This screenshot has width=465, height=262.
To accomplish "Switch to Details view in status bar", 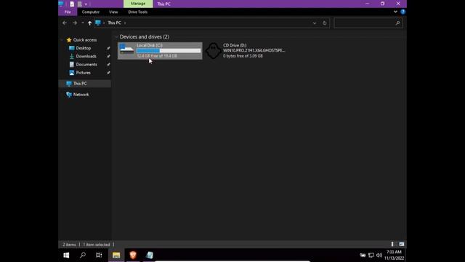I will click(x=392, y=245).
